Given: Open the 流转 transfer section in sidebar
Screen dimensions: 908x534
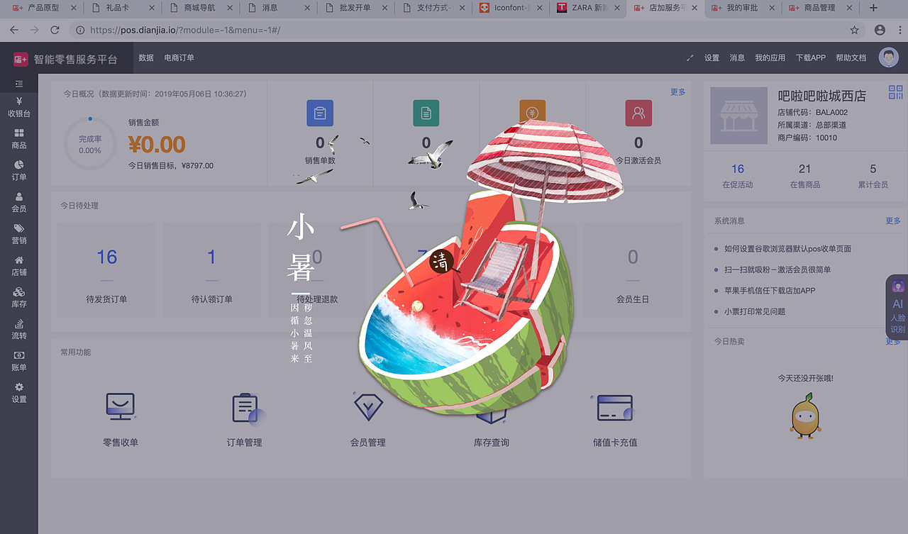Looking at the screenshot, I should coord(19,329).
